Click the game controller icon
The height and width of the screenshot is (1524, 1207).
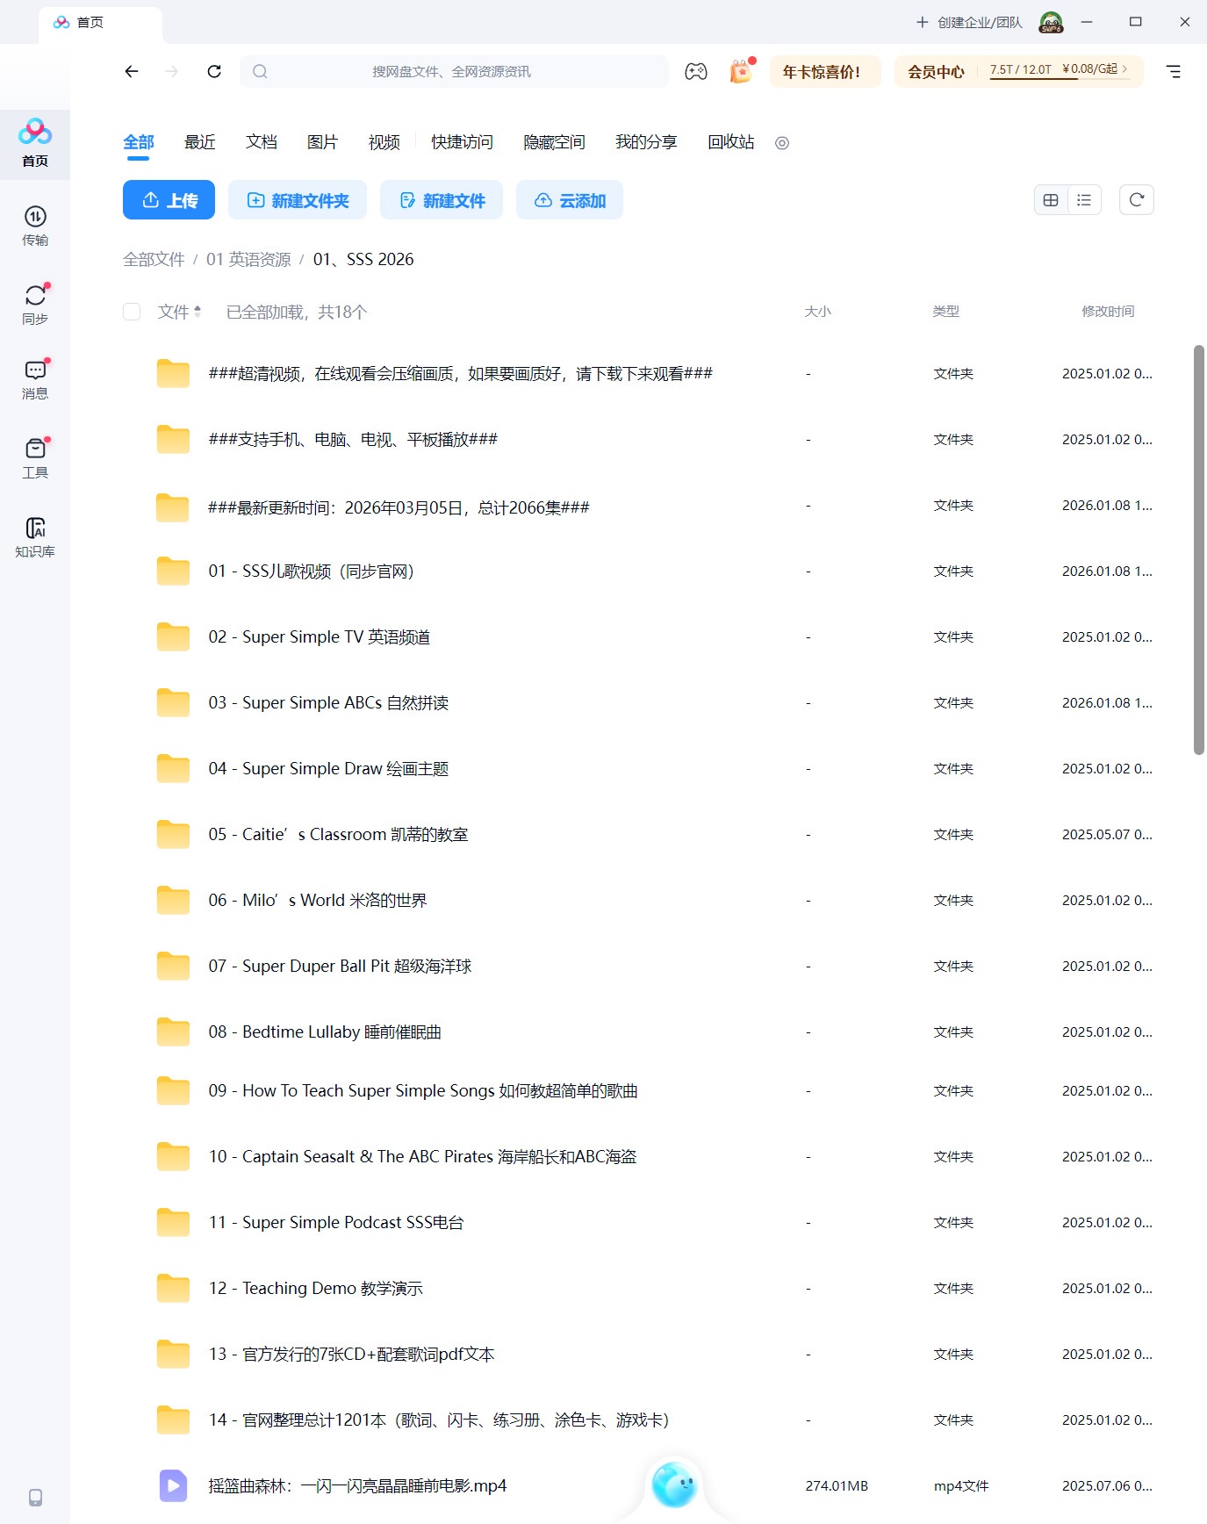[696, 72]
